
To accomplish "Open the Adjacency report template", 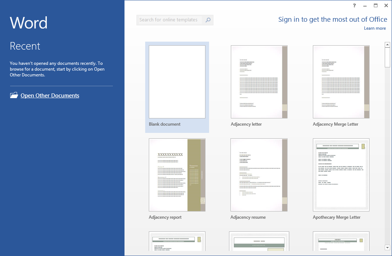I will 177,175.
